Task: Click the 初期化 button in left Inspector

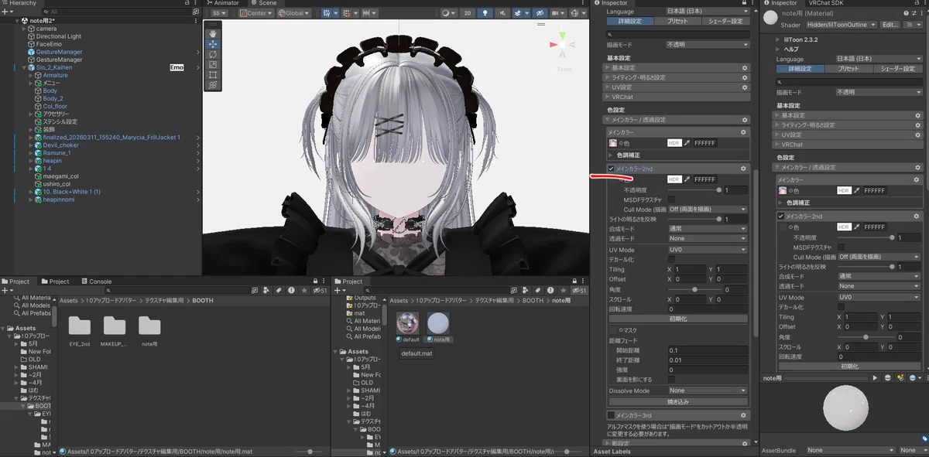Action: [678, 319]
